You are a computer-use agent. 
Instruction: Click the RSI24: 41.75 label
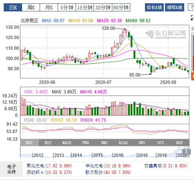93,120
